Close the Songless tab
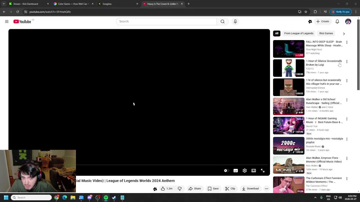This screenshot has width=360, height=202. [x=137, y=4]
